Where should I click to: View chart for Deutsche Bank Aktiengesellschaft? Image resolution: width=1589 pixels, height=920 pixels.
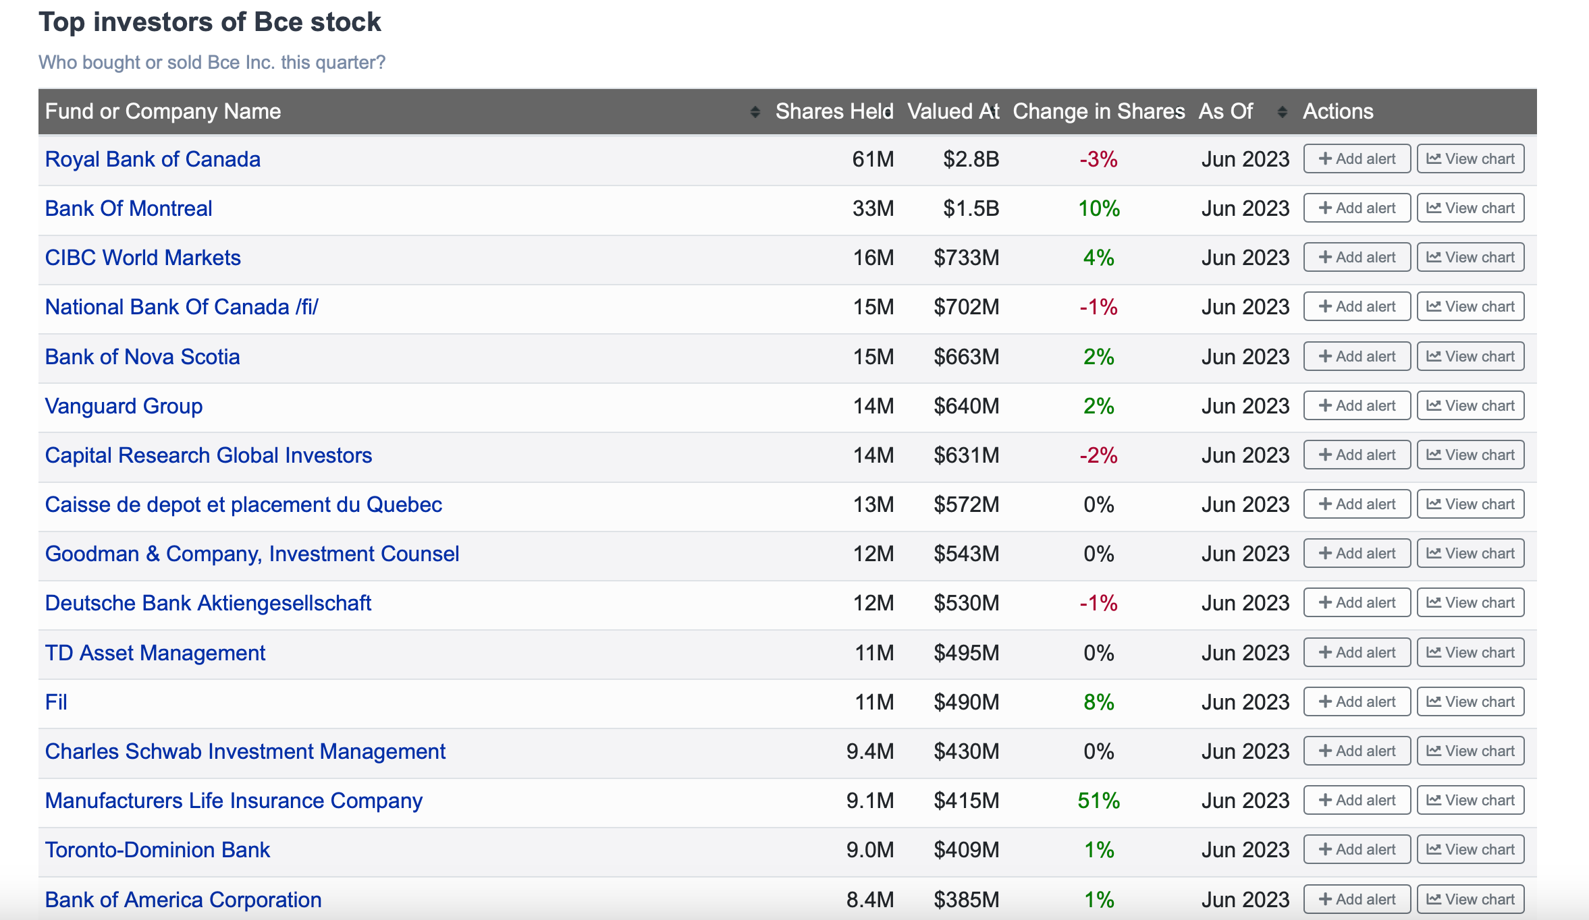1470,602
